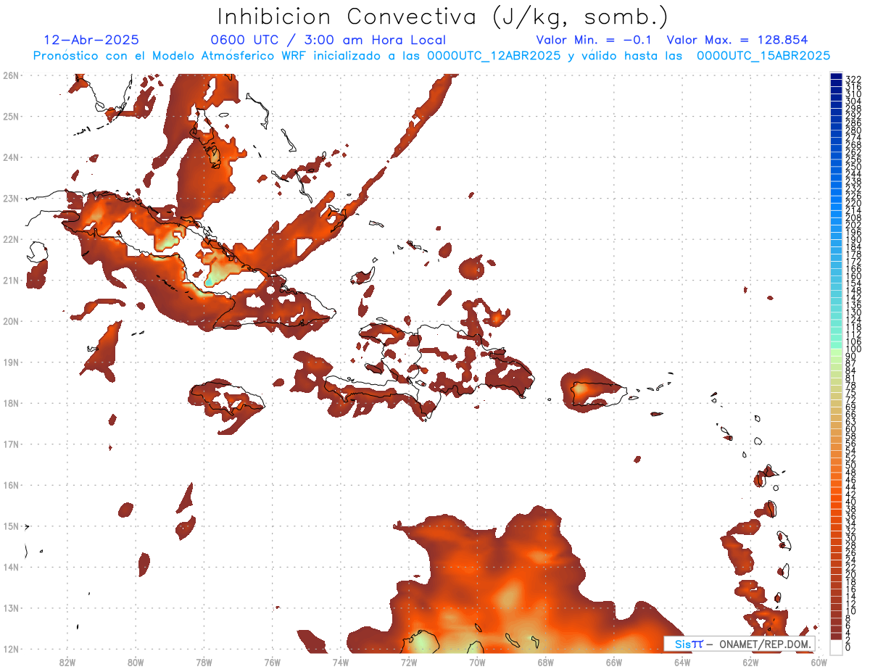
Task: Click the '22N' latitude label
Action: (11, 239)
